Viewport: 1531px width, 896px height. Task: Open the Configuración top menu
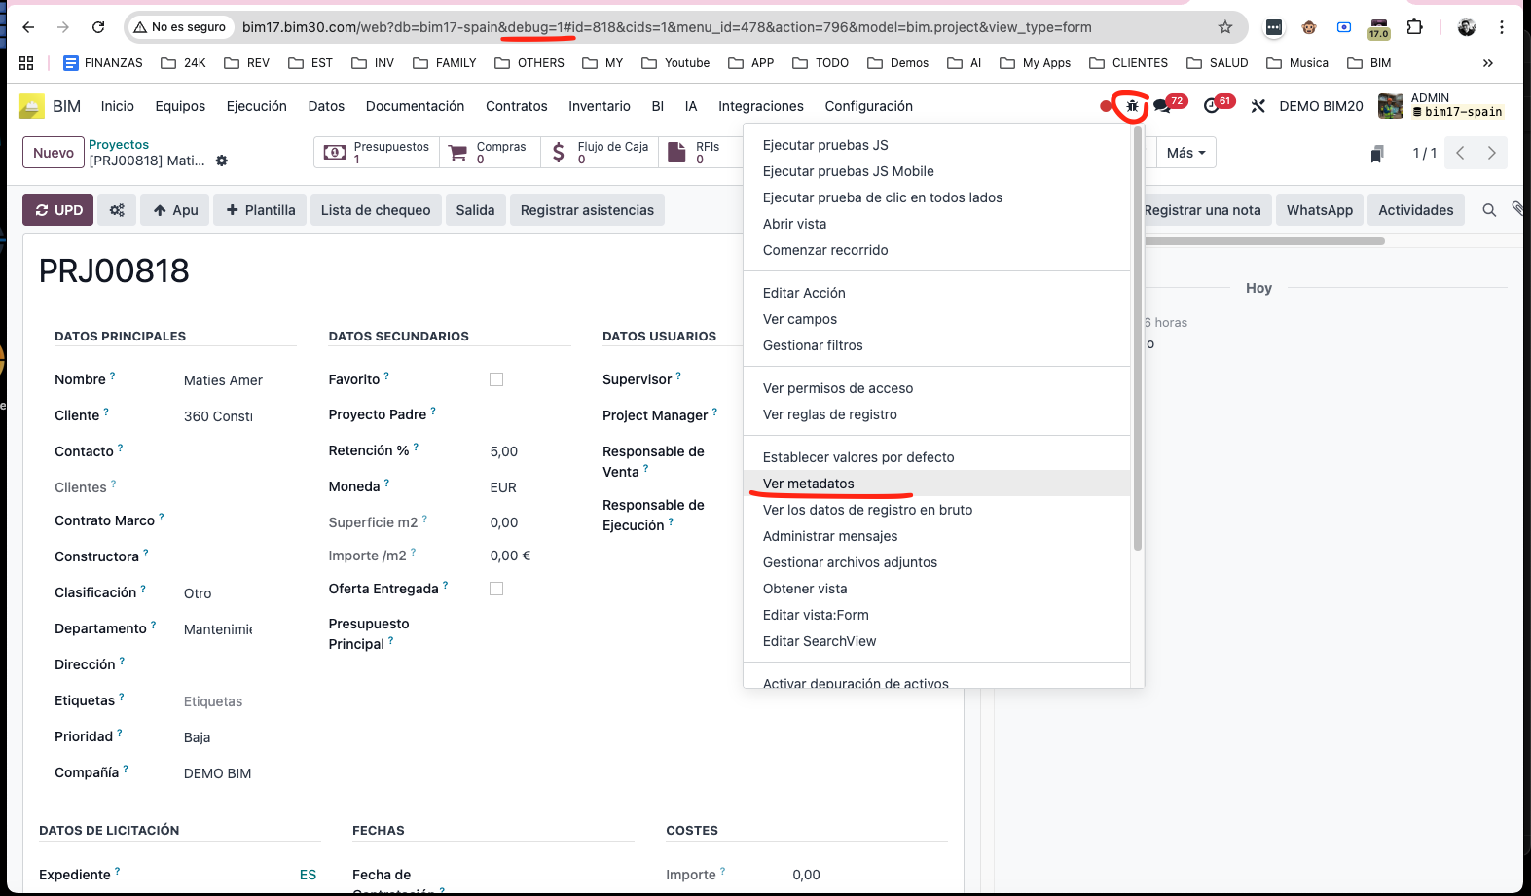[x=868, y=106]
